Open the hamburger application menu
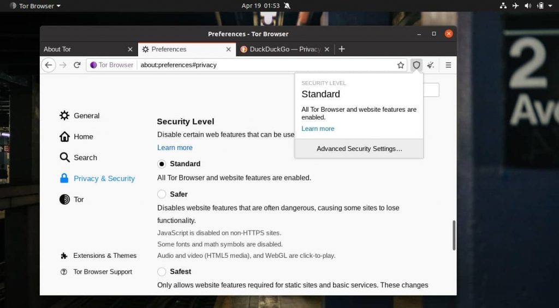This screenshot has width=559, height=308. coord(448,65)
